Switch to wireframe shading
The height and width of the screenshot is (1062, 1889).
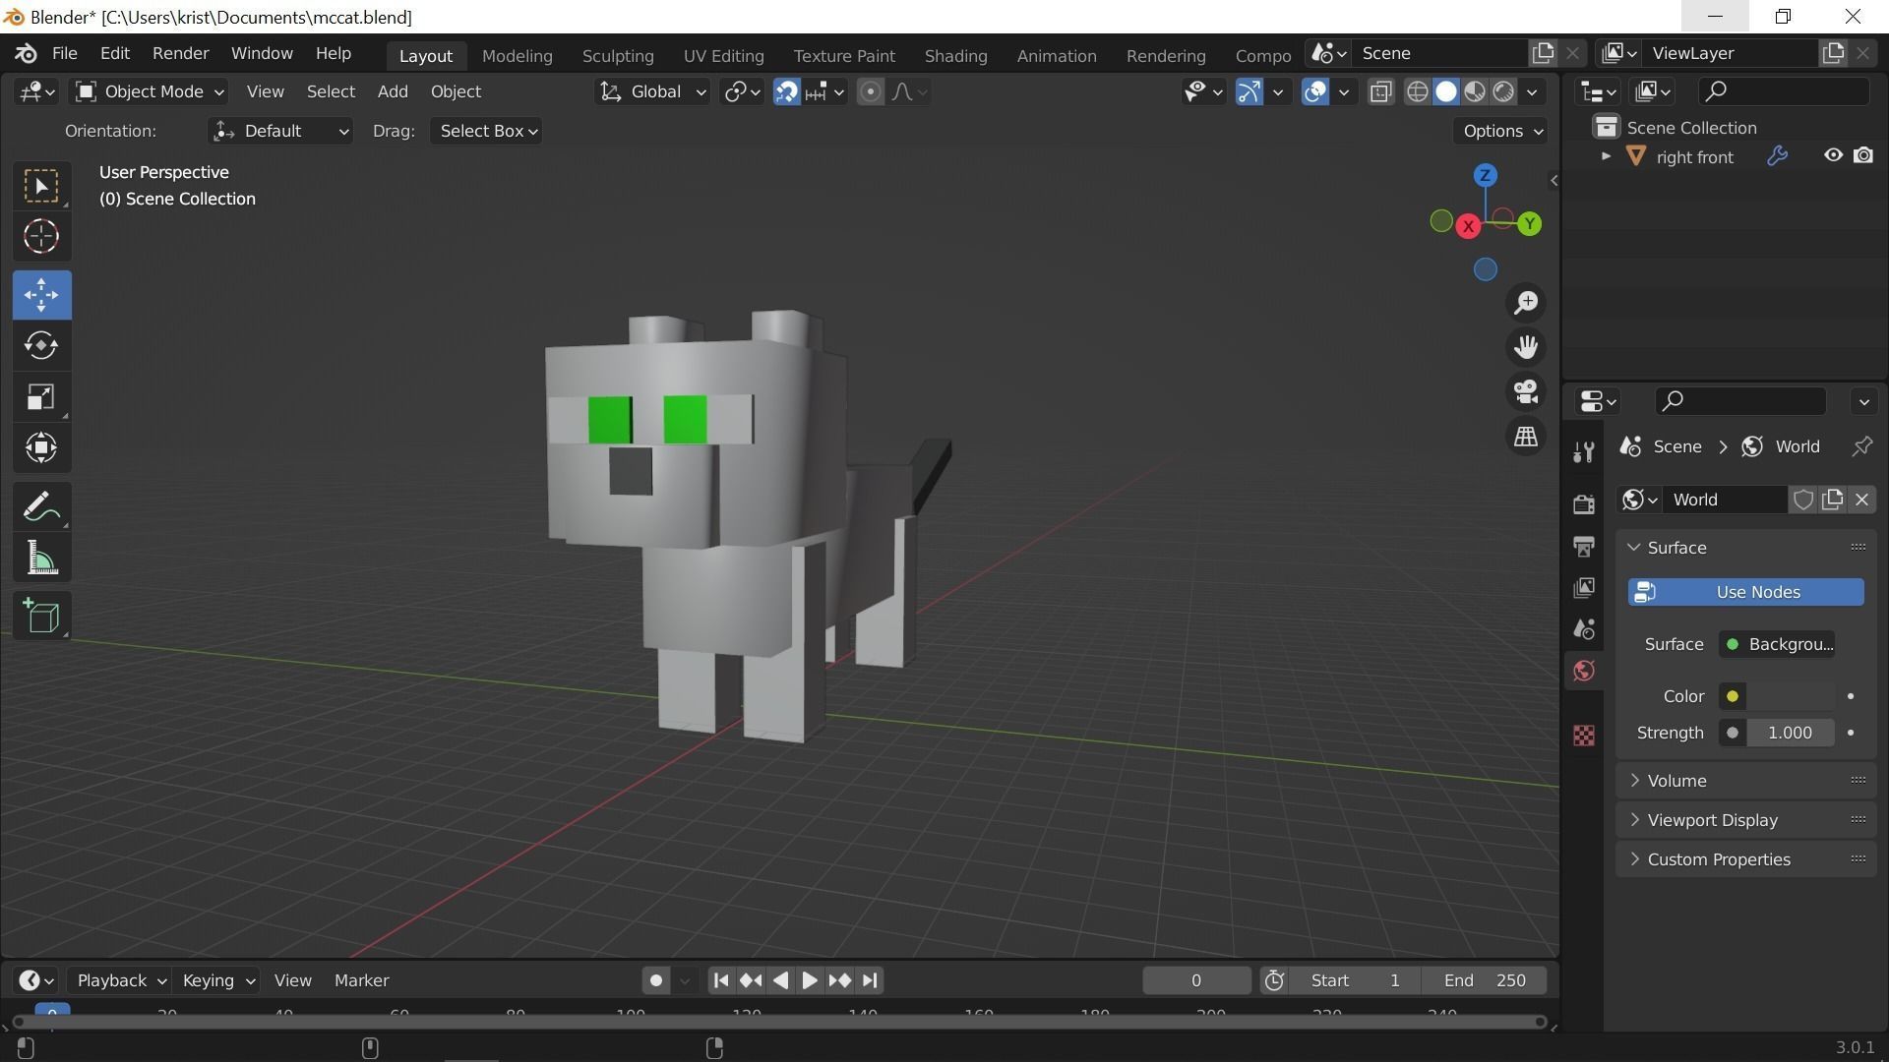click(1417, 91)
